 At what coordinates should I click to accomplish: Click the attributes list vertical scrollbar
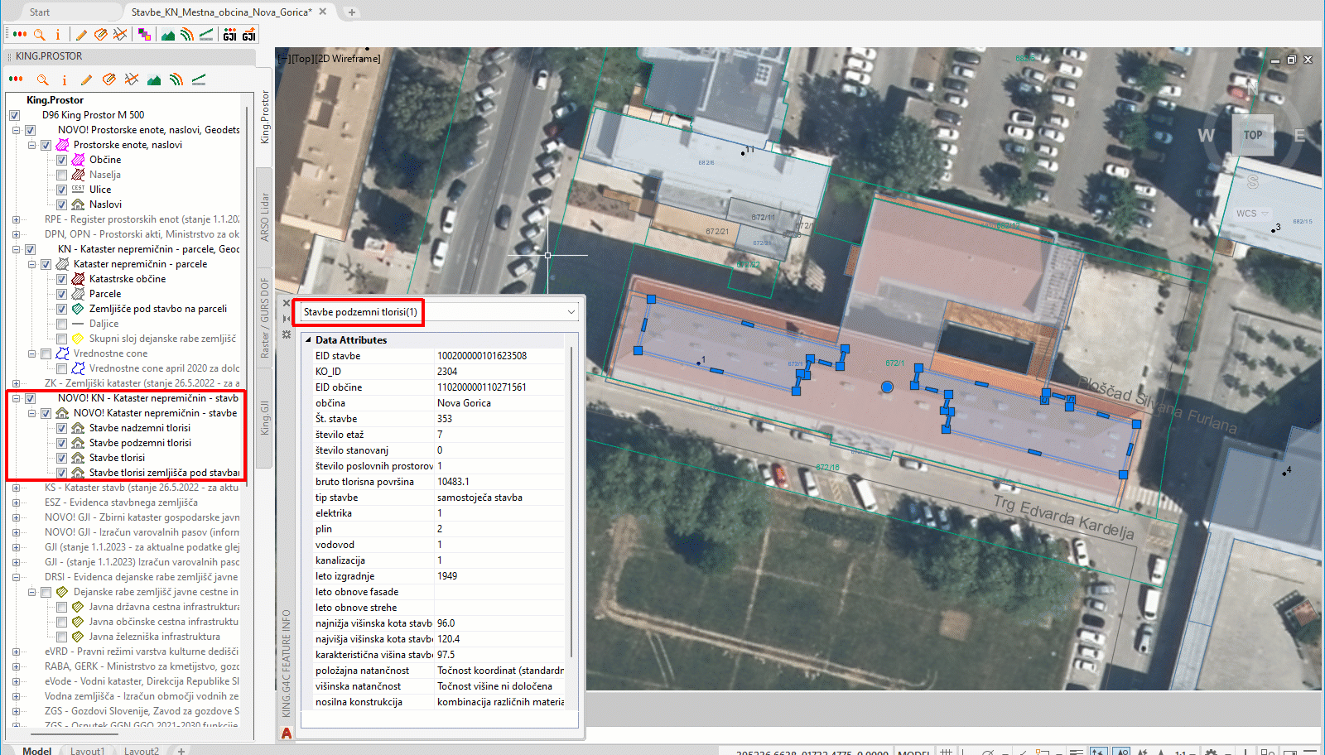(571, 501)
